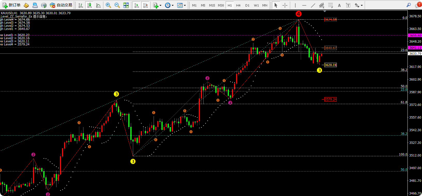Expand the arrows objects dropdown arrow
The height and width of the screenshot is (196, 422).
[362, 5]
